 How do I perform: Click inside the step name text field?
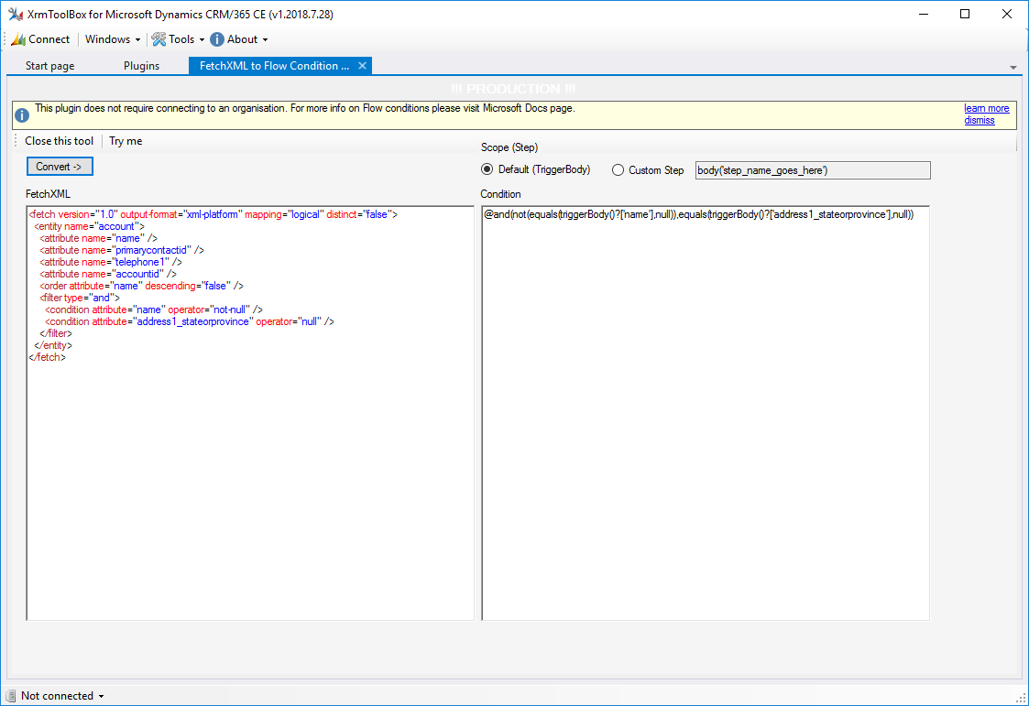coord(812,169)
